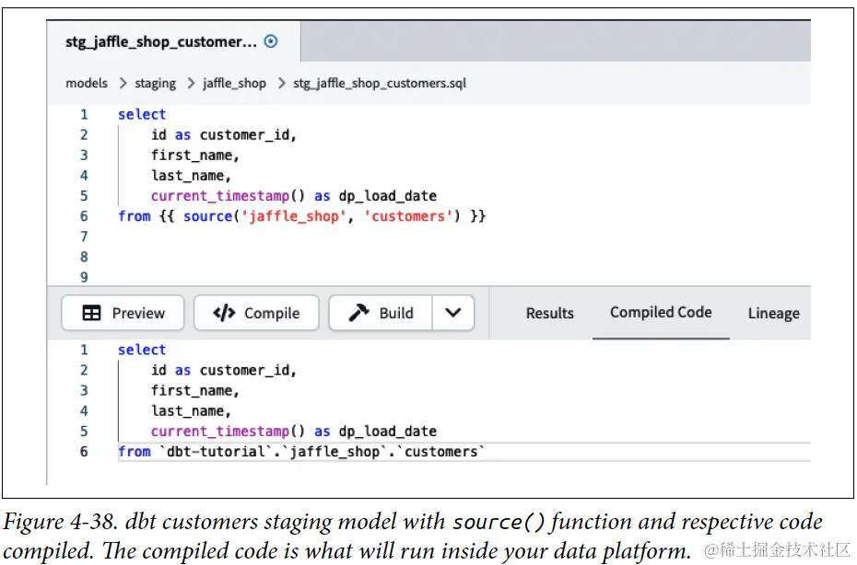Click the chevron after staging breadcrumb

pos(191,83)
